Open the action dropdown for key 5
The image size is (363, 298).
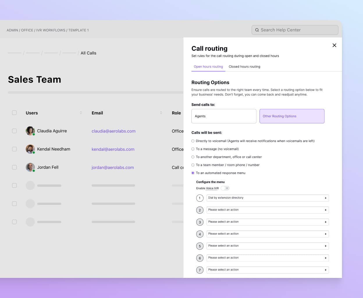[267, 246]
